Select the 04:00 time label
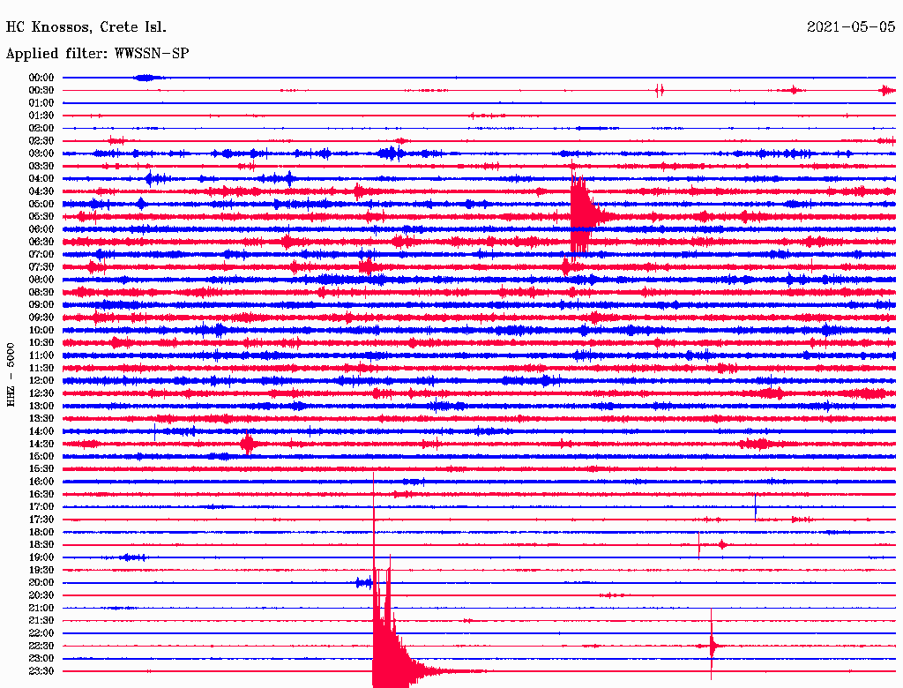 [x=41, y=179]
